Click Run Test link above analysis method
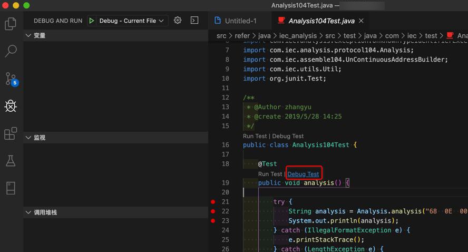Image resolution: width=468 pixels, height=252 pixels. pos(270,174)
